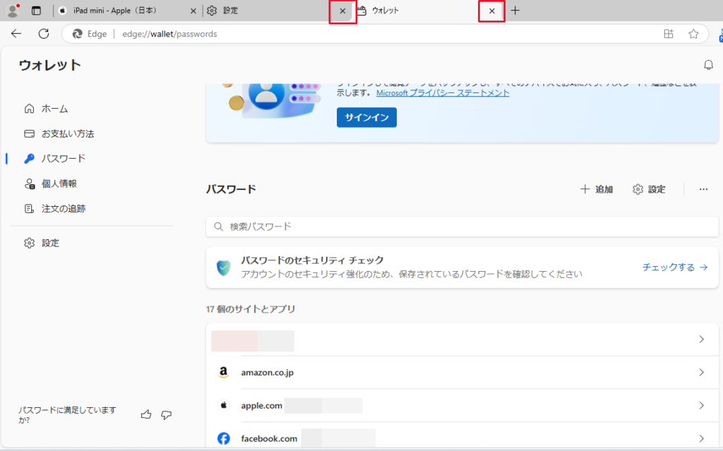Open ホーム in the wallet sidebar
The height and width of the screenshot is (451, 723).
pos(54,109)
